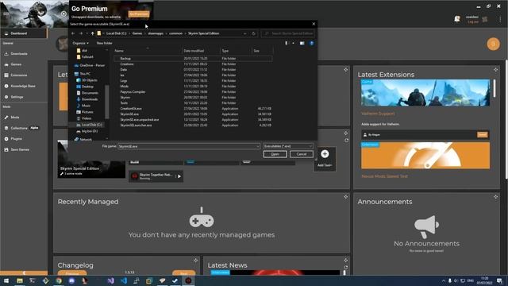Click New folder button in dialog
This screenshot has width=508, height=286.
tap(104, 43)
